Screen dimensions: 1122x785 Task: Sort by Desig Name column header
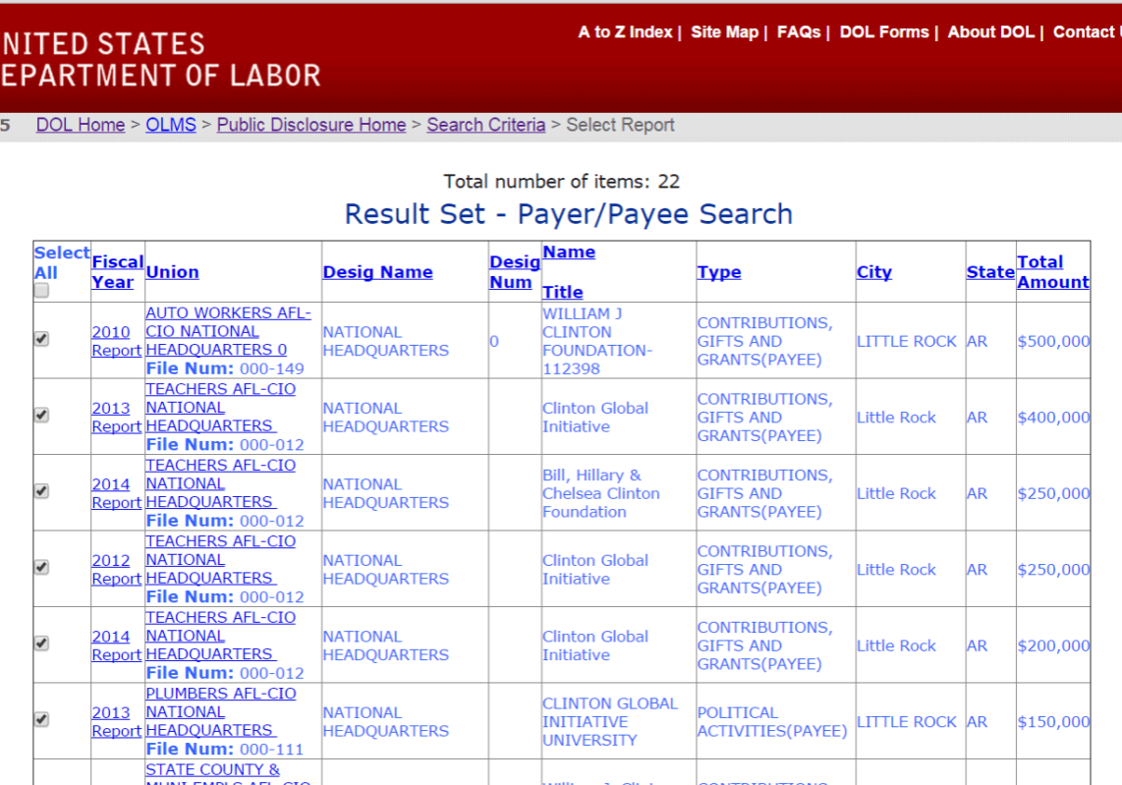click(x=378, y=272)
